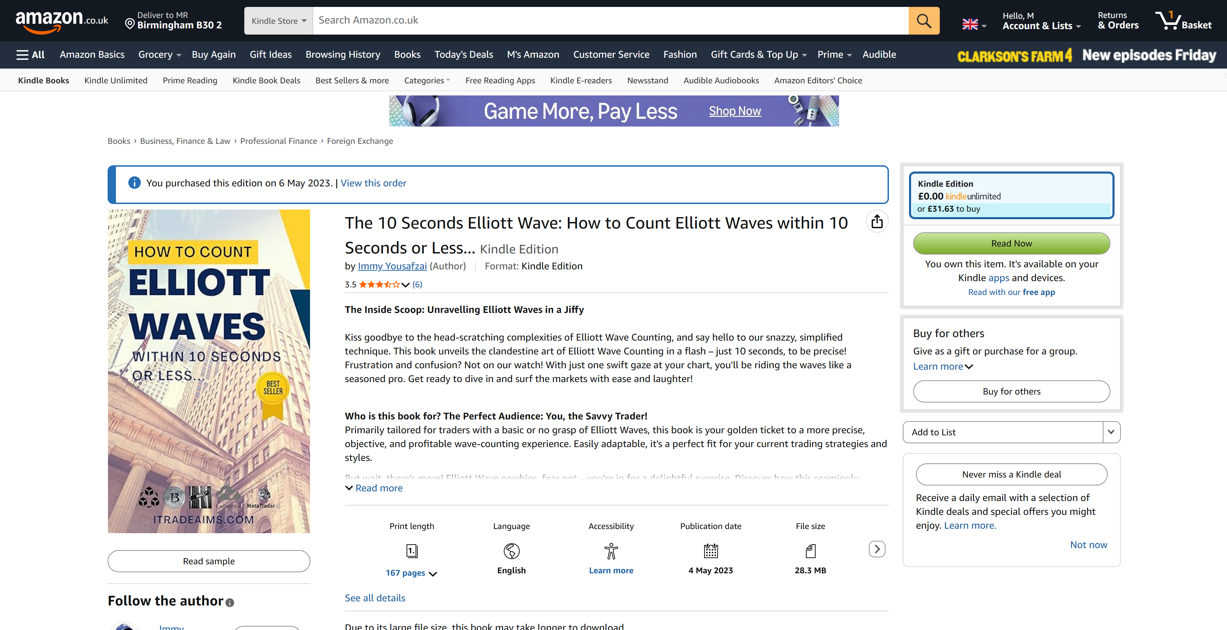The width and height of the screenshot is (1227, 630).
Task: Click the Accessibility Learn more link
Action: (x=611, y=570)
